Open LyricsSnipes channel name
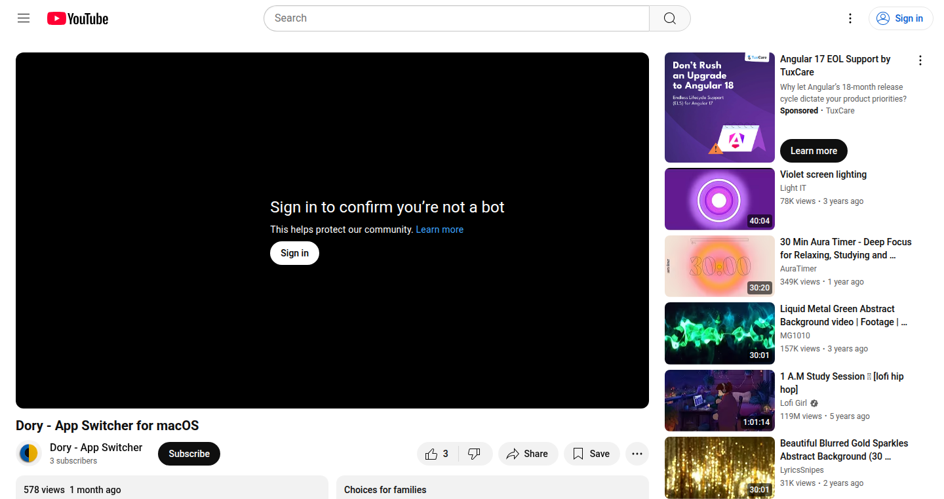The width and height of the screenshot is (944, 499). pyautogui.click(x=802, y=470)
